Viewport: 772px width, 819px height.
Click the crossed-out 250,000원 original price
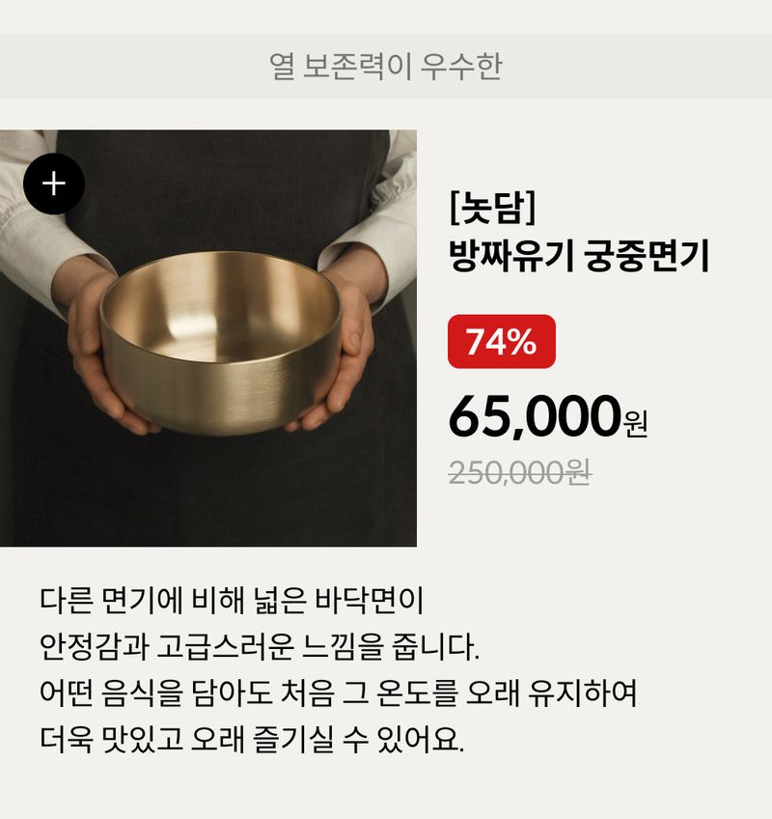[519, 473]
